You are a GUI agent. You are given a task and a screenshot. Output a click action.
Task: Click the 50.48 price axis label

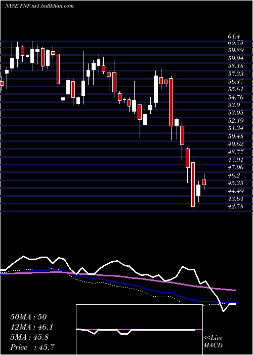click(236, 136)
